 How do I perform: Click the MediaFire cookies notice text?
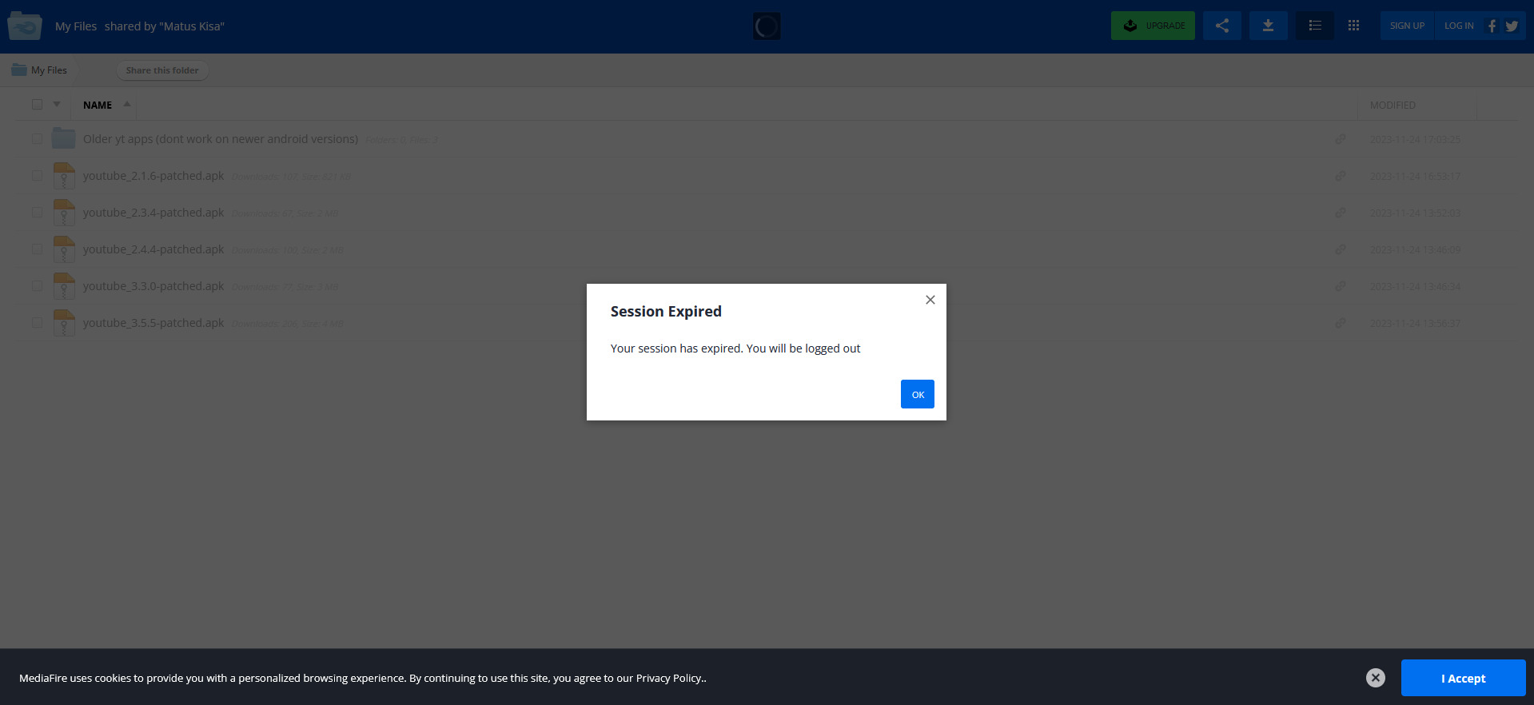pos(363,678)
